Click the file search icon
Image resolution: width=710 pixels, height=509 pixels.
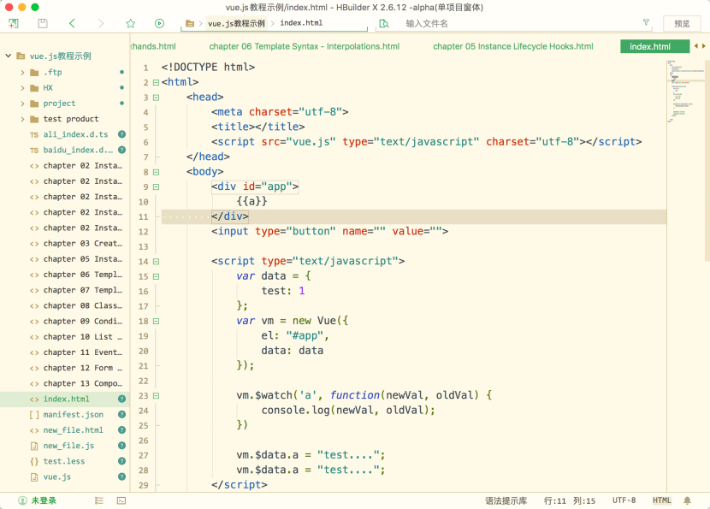coord(384,24)
